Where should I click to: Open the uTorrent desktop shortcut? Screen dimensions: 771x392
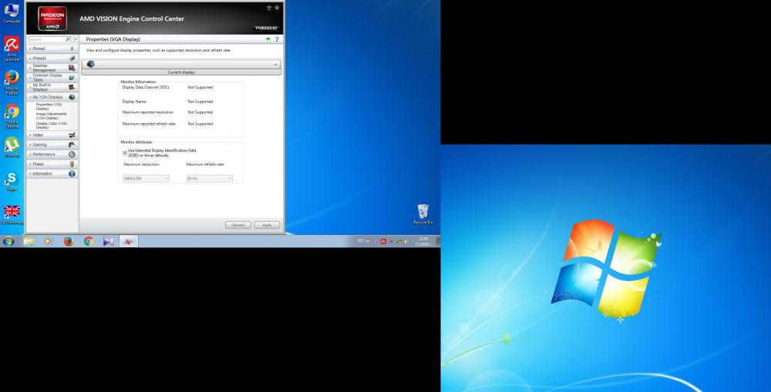coord(12,147)
